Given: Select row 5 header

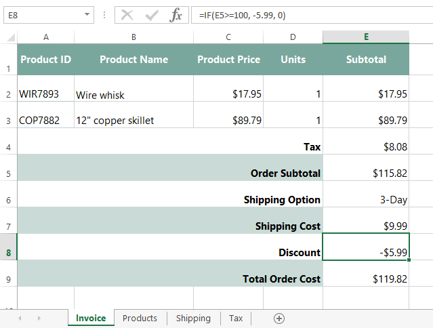Looking at the screenshot, I should [8, 173].
